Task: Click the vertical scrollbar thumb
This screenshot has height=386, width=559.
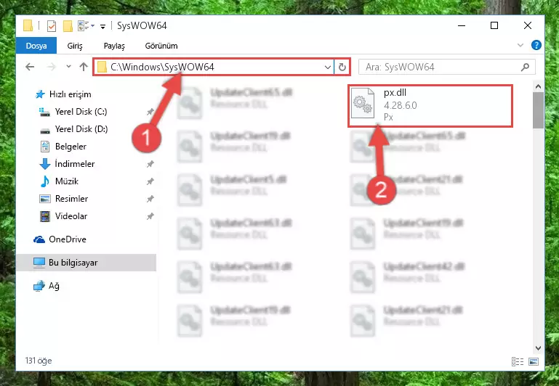Action: 538,110
